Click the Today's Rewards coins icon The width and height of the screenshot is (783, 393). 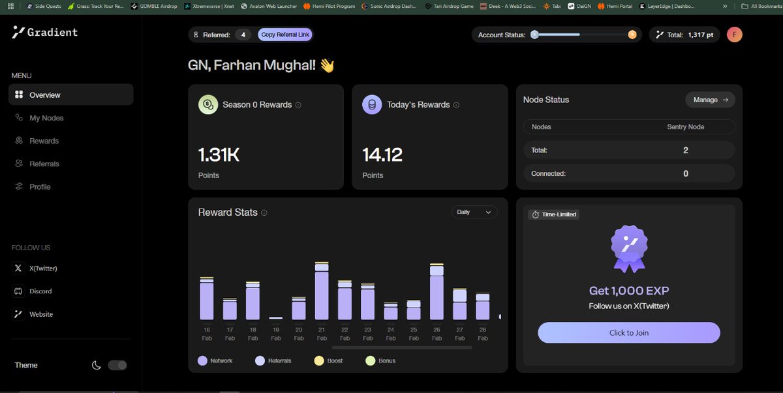(x=372, y=104)
